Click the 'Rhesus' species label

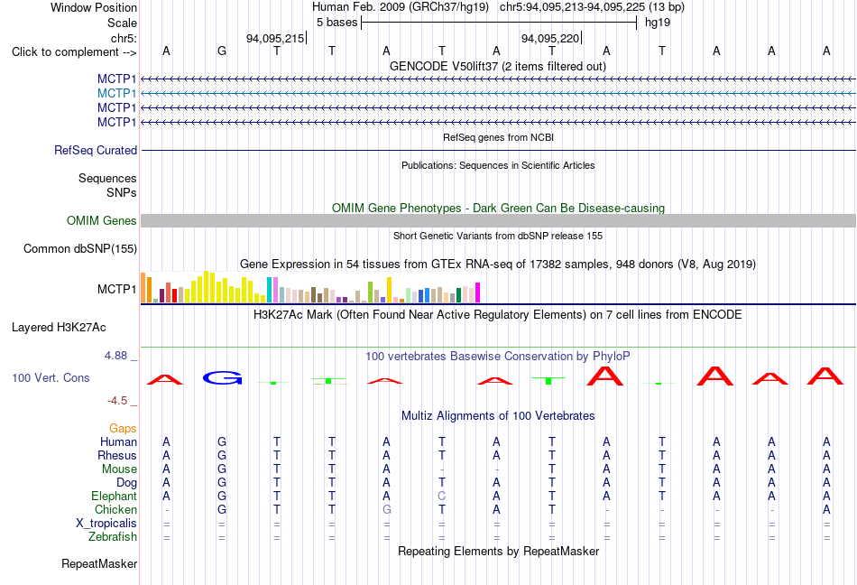coord(117,455)
